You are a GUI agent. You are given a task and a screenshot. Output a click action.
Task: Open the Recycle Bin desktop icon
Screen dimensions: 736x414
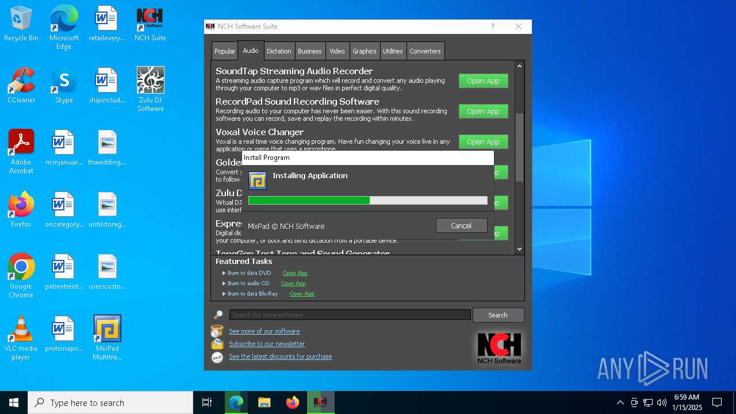(21, 24)
